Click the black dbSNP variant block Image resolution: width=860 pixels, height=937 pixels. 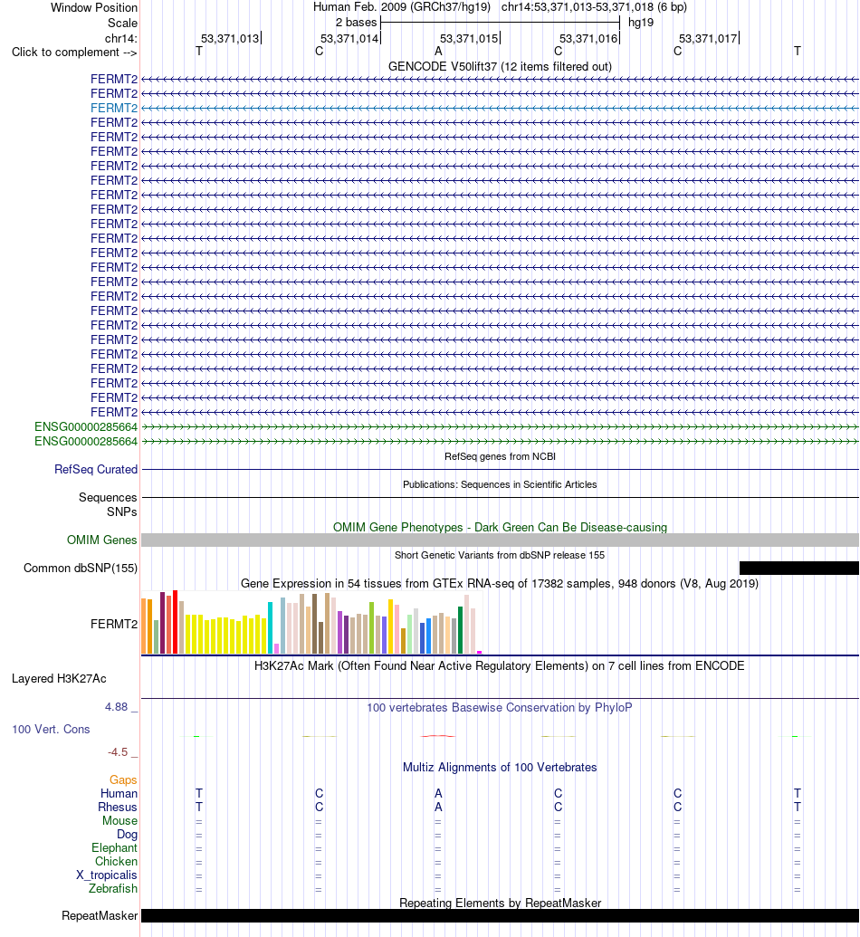[x=799, y=569]
